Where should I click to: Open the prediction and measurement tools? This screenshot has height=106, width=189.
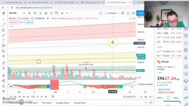click(4, 51)
